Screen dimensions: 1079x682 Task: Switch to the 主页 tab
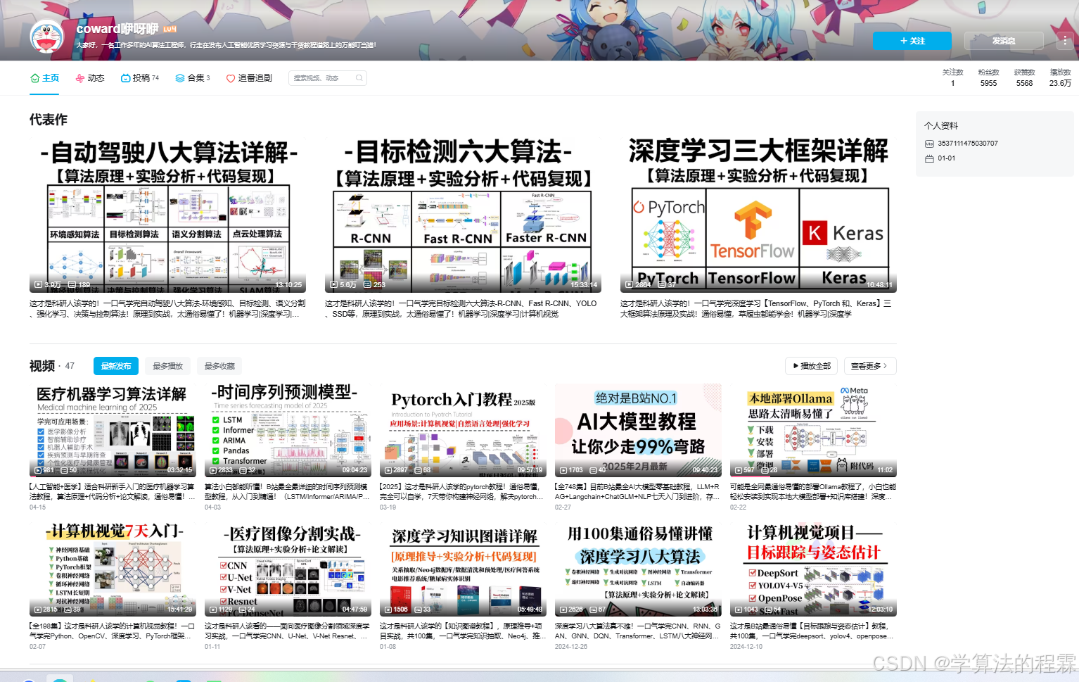coord(45,78)
